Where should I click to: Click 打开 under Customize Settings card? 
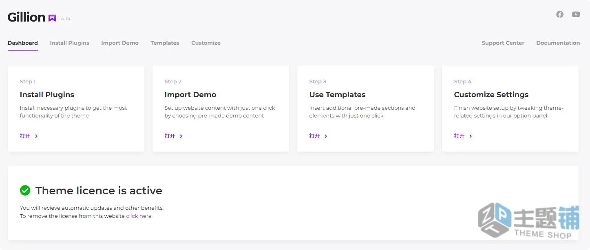(460, 136)
